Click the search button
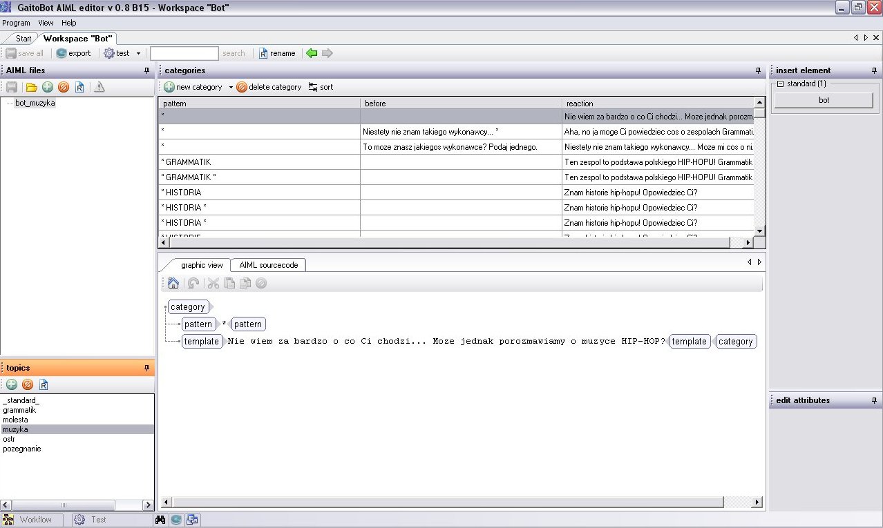The image size is (883, 528). pyautogui.click(x=234, y=53)
